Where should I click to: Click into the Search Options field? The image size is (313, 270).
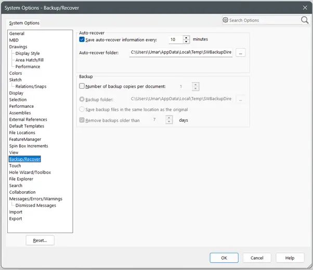click(x=264, y=20)
